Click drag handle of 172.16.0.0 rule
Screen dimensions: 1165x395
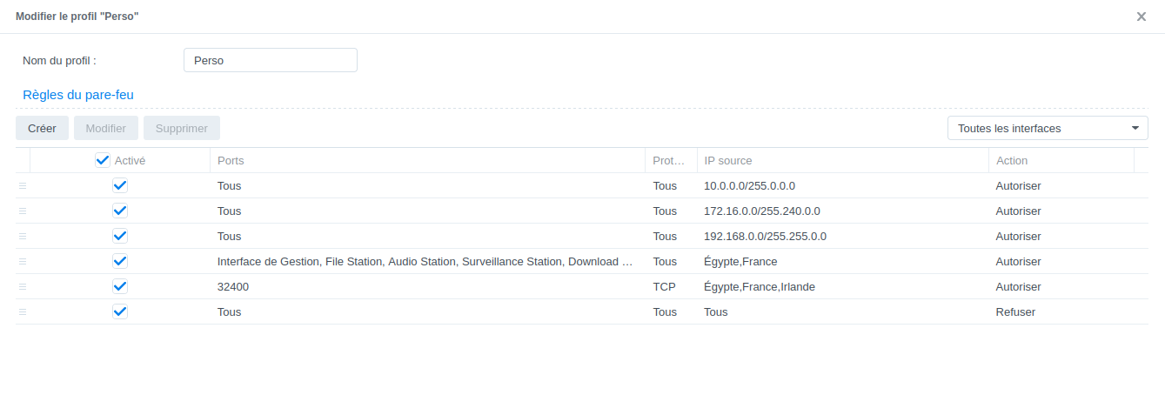coord(23,211)
